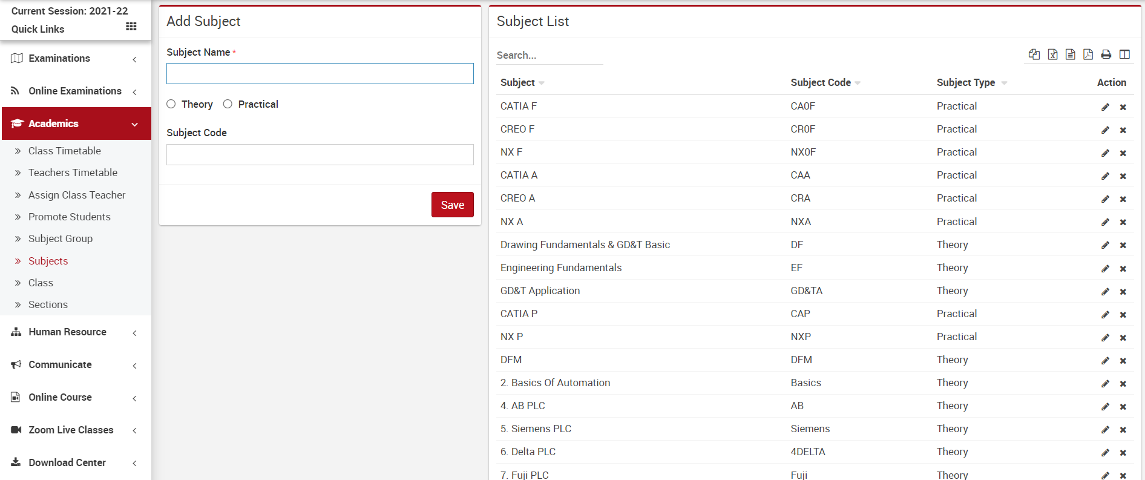Print the subject list
The image size is (1145, 480).
click(1106, 54)
